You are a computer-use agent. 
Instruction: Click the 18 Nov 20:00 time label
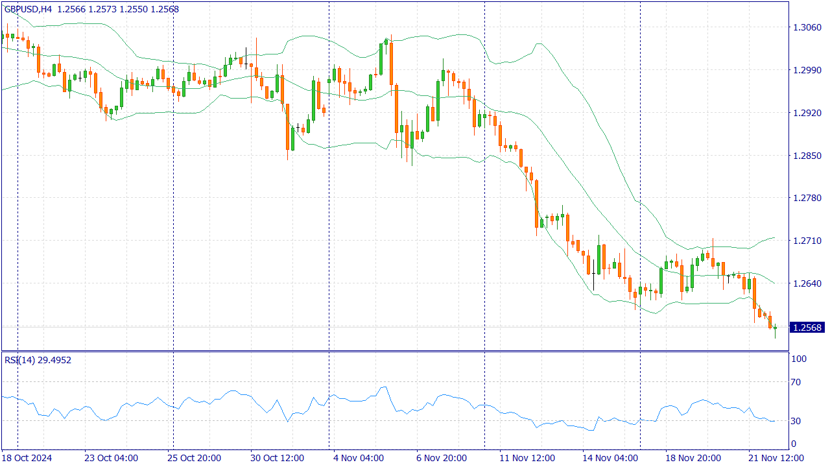(x=692, y=458)
